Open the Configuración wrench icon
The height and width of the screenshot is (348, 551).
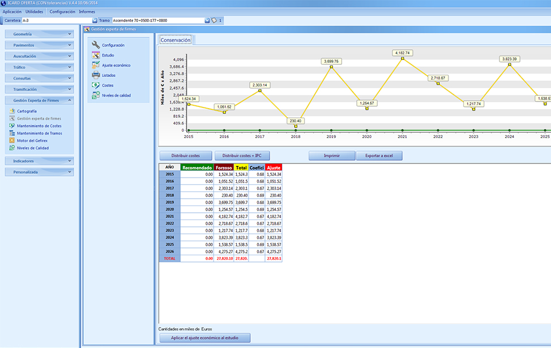tap(96, 45)
